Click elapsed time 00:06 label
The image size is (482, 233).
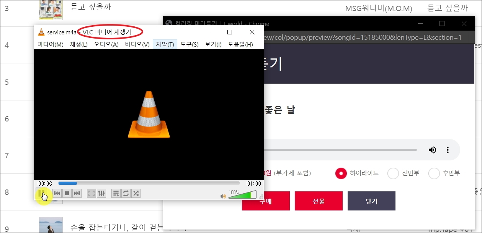[45, 184]
